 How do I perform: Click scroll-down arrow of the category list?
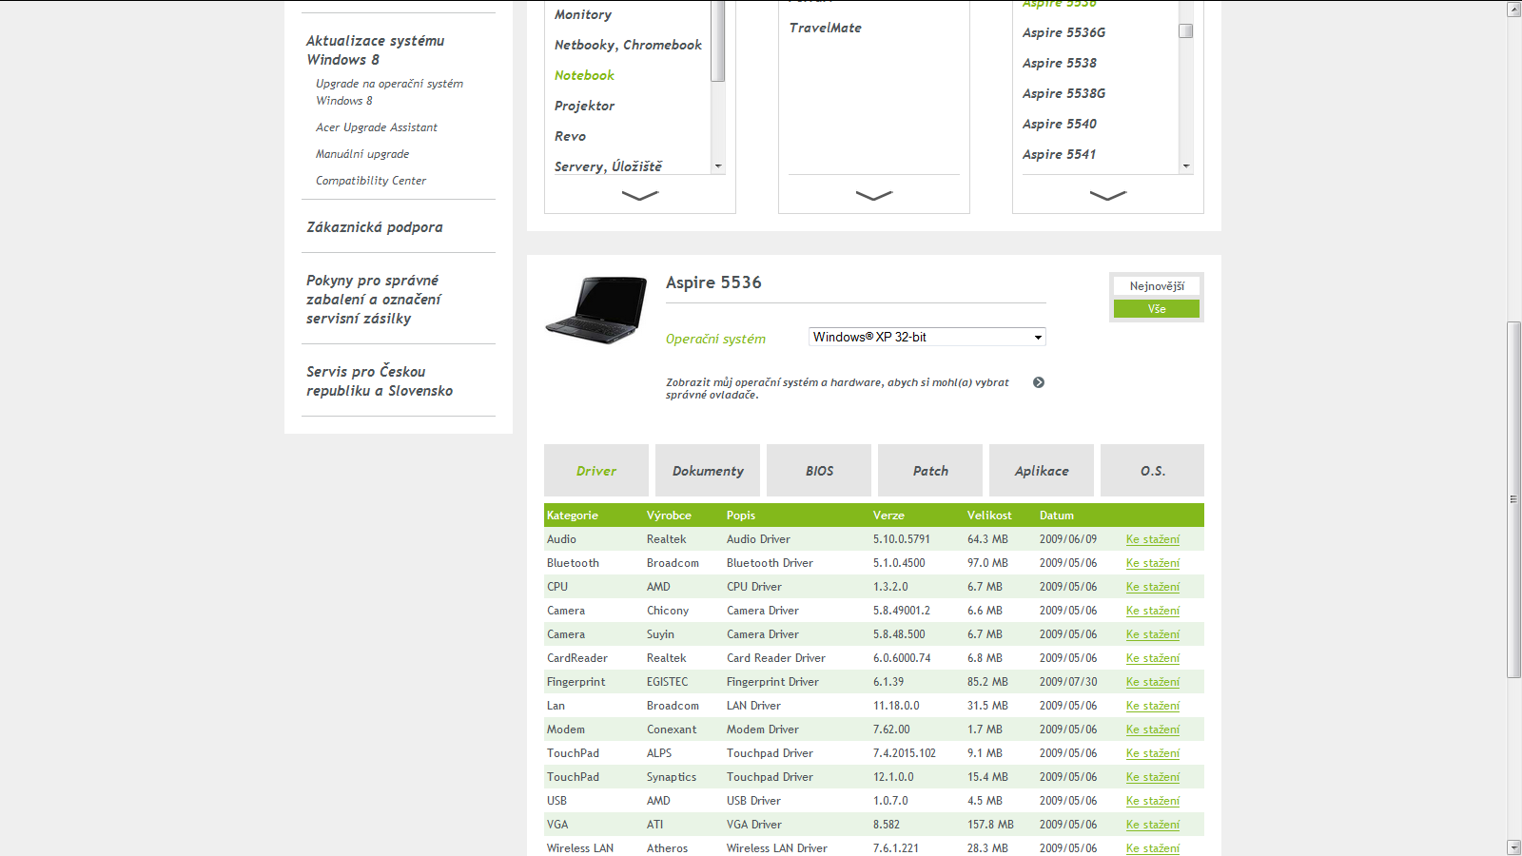(x=718, y=166)
